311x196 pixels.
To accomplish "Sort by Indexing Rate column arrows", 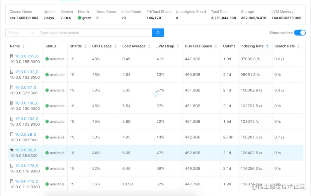I will [268, 46].
